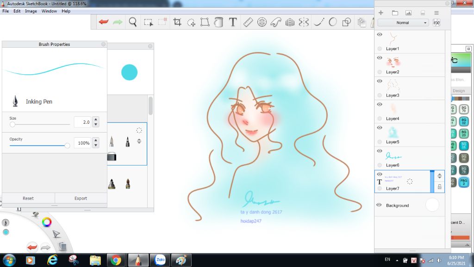Image resolution: width=474 pixels, height=267 pixels.
Task: Open the Layer Editor toggle icon
Action: point(361,22)
